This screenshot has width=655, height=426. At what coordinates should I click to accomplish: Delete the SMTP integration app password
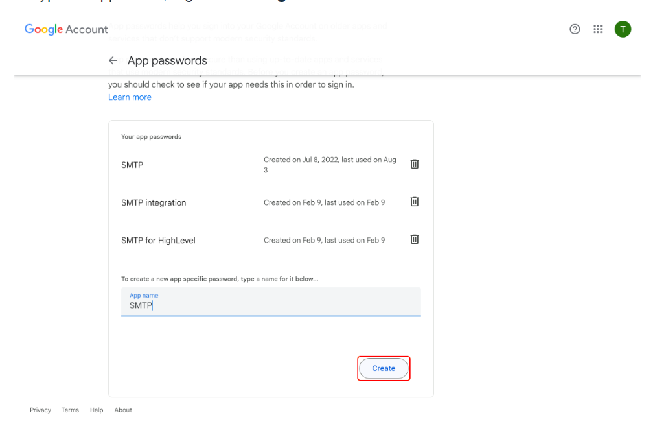[x=415, y=202]
